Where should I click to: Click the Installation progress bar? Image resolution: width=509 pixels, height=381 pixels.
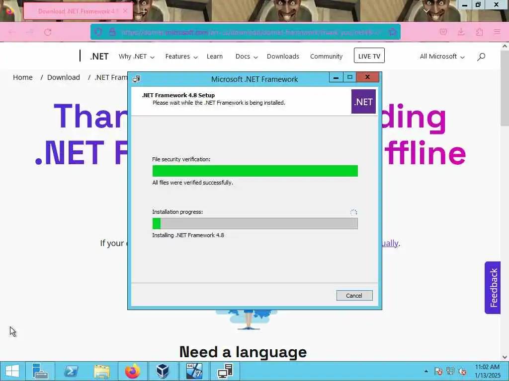click(x=255, y=224)
